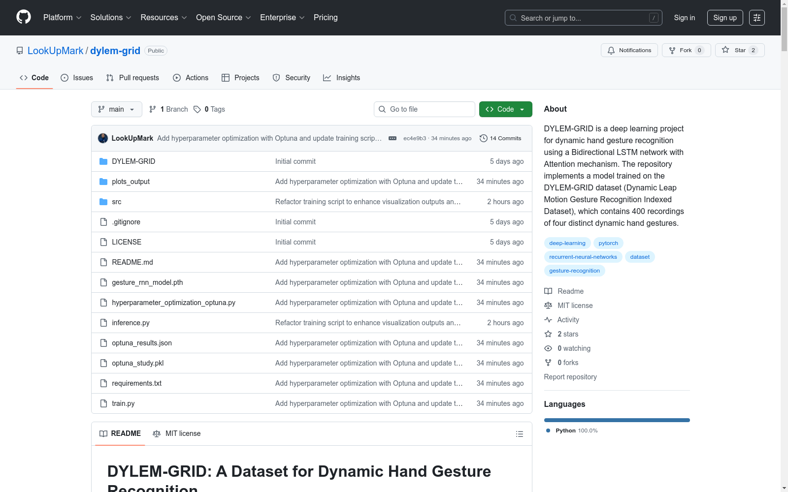The width and height of the screenshot is (788, 492).
Task: Open the Activity pulse icon in About
Action: [x=548, y=320]
